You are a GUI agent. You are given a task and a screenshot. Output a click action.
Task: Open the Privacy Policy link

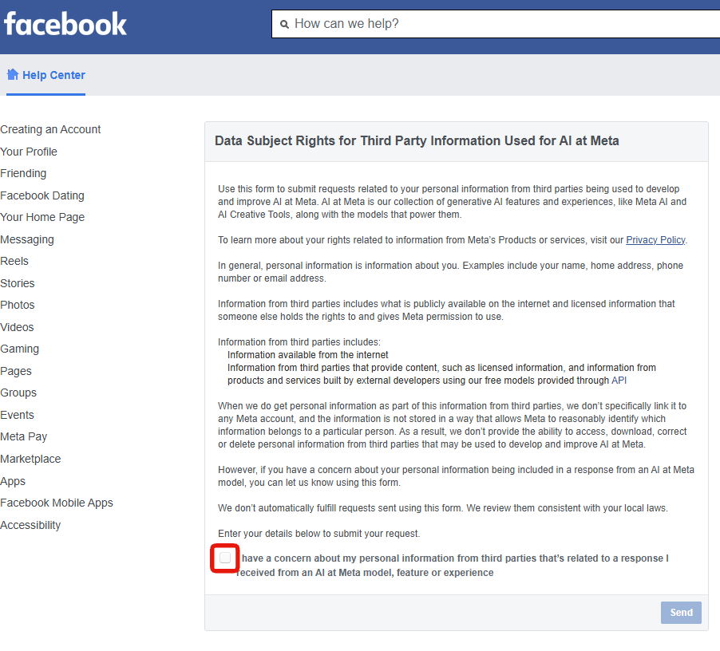tap(655, 240)
